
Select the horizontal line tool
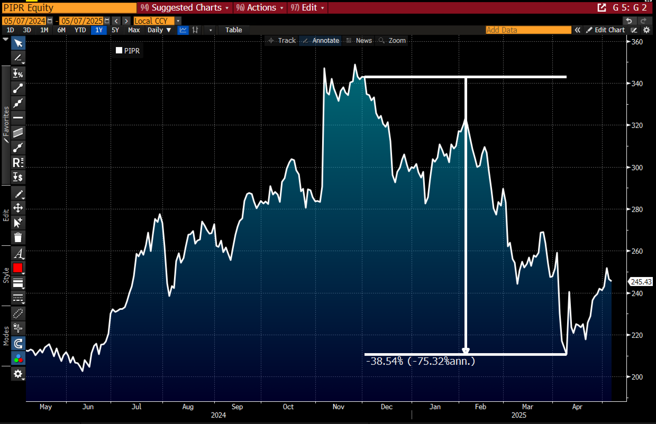[x=18, y=118]
